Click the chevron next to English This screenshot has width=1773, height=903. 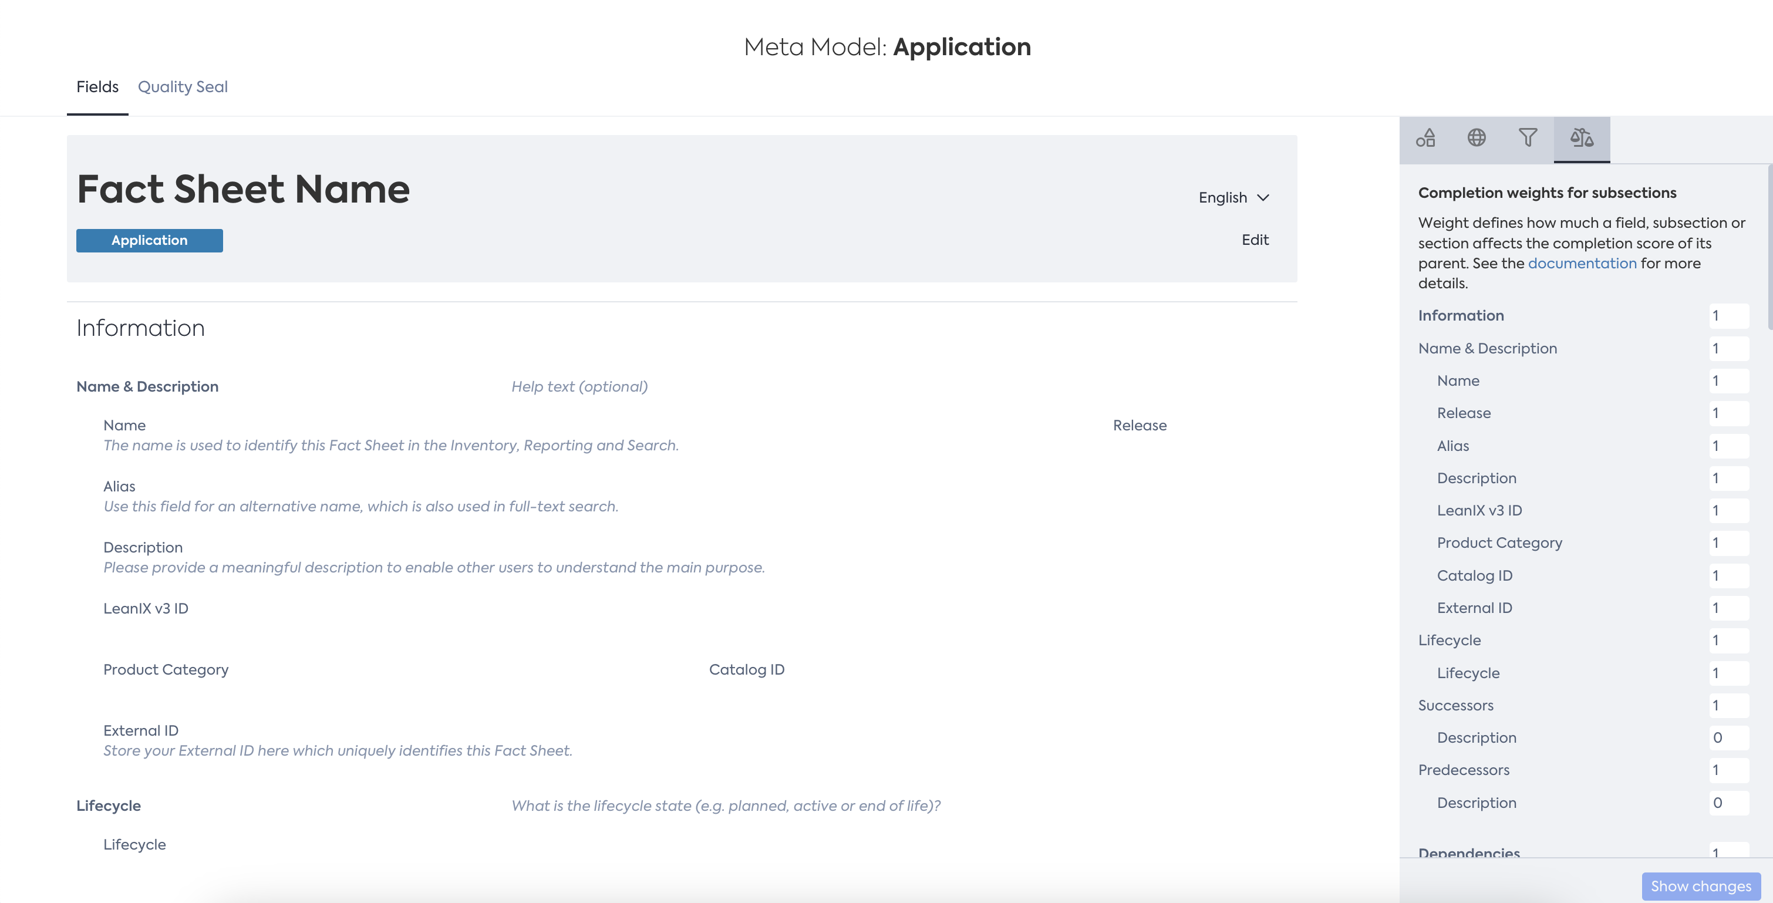(x=1263, y=197)
